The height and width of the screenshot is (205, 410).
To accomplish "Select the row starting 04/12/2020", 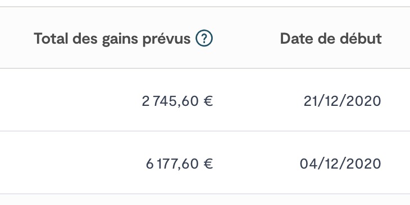I will [x=205, y=162].
